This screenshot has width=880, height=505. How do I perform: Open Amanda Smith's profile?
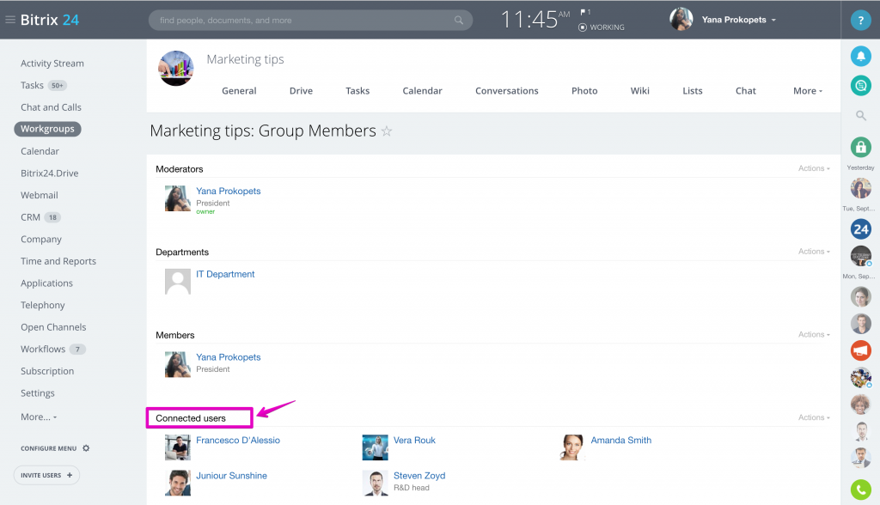(620, 440)
